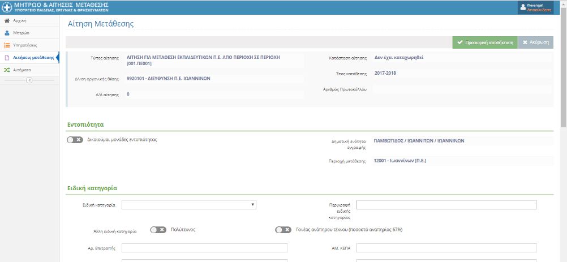Collapse the sidebar with the double-arrow icon
This screenshot has height=262, width=567.
(29, 80)
